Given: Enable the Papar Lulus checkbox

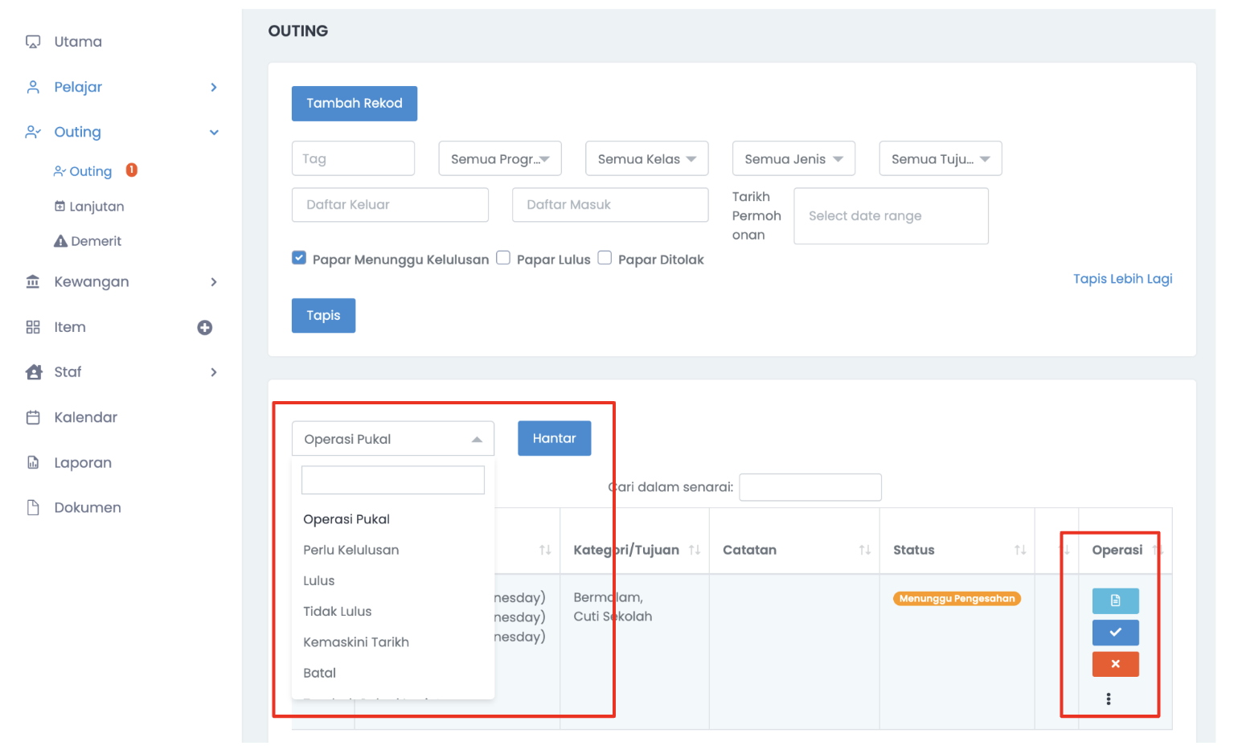Looking at the screenshot, I should [503, 258].
